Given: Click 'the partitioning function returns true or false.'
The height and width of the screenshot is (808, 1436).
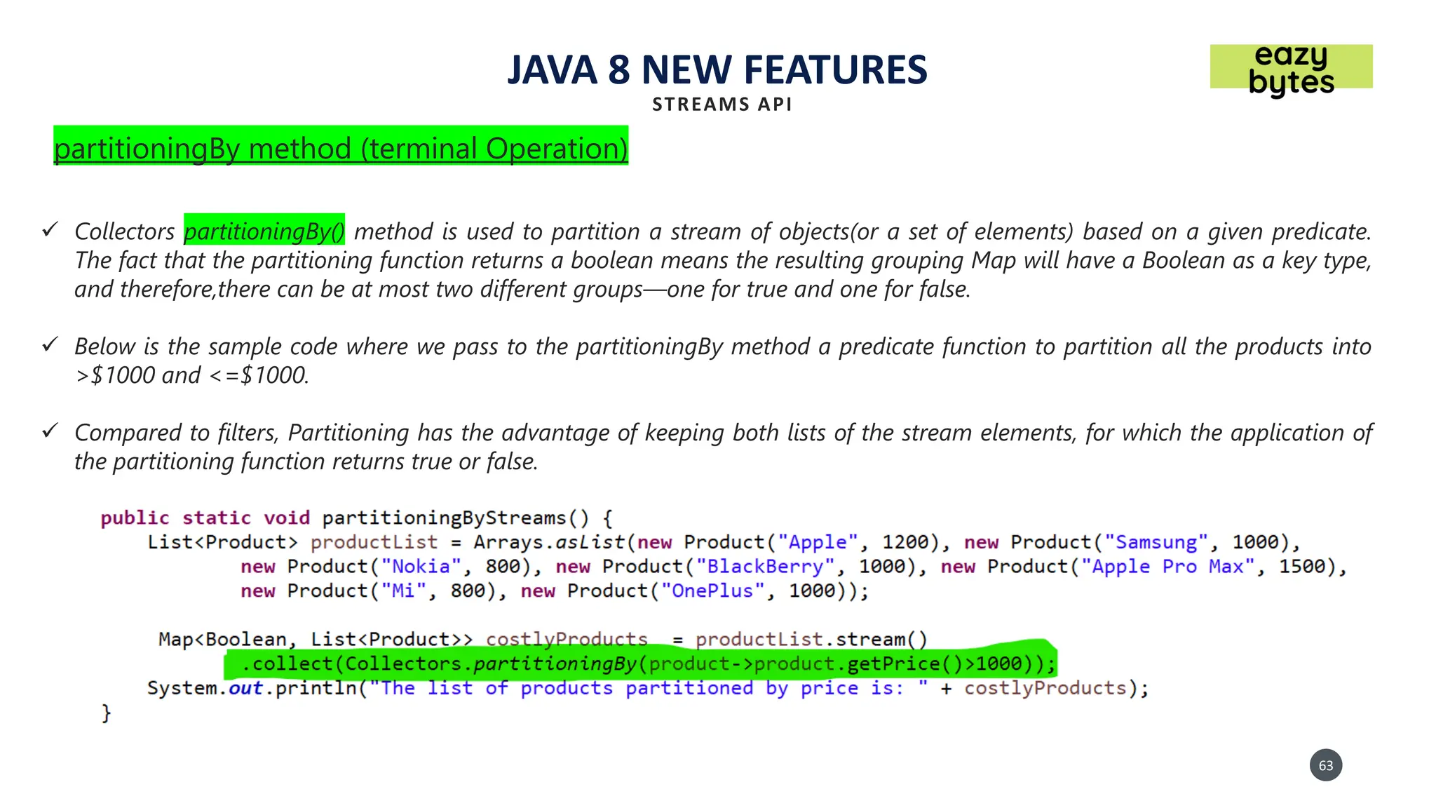Looking at the screenshot, I should pos(306,462).
